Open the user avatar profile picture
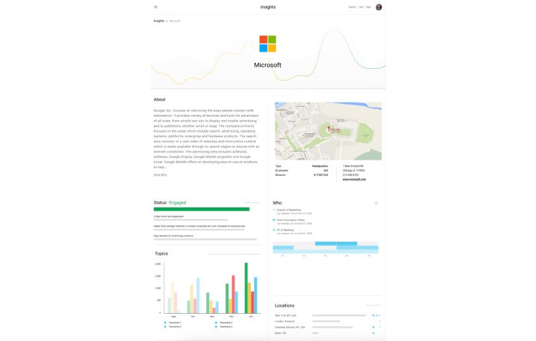The width and height of the screenshot is (536, 341). (x=379, y=7)
